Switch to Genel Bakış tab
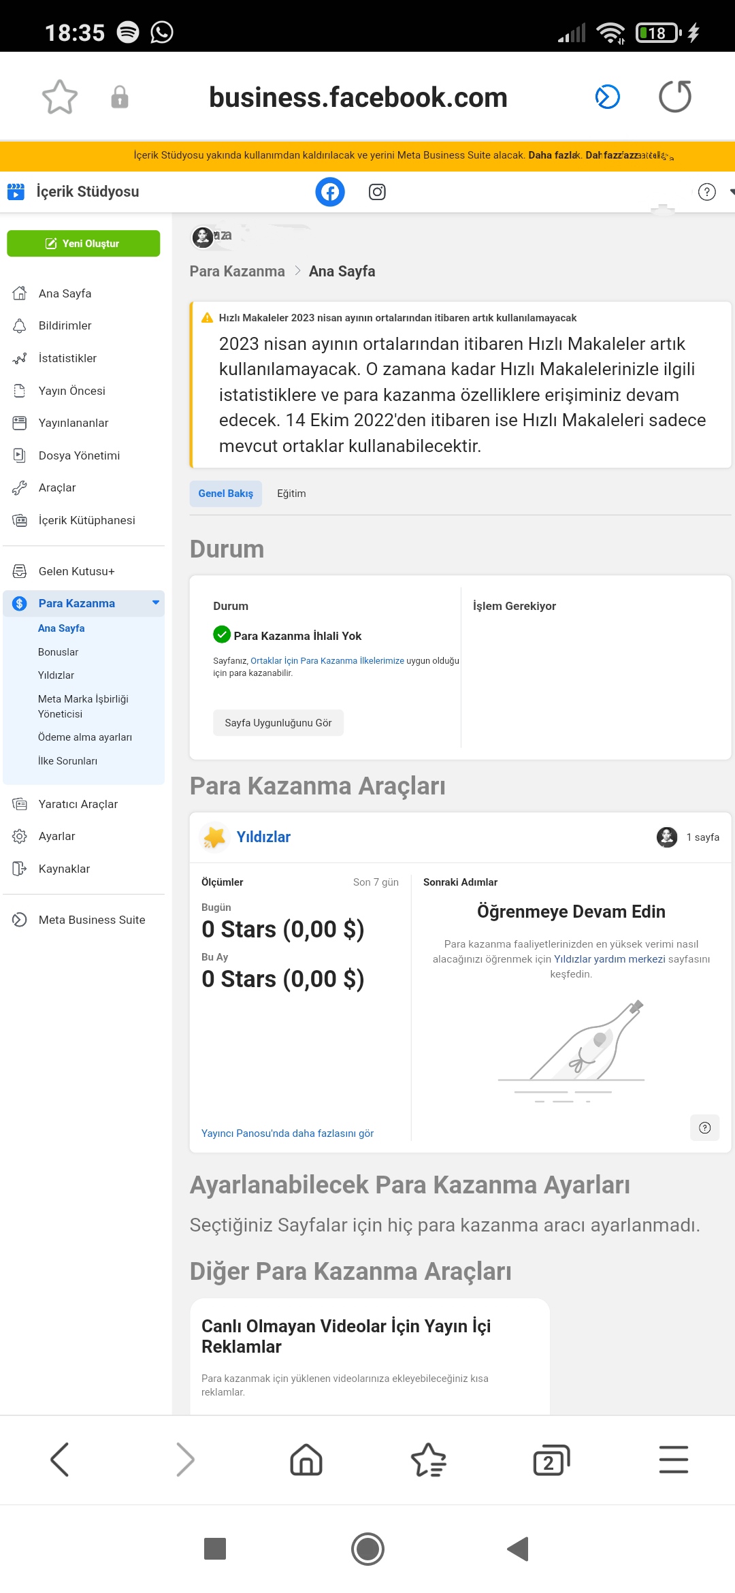 tap(225, 494)
